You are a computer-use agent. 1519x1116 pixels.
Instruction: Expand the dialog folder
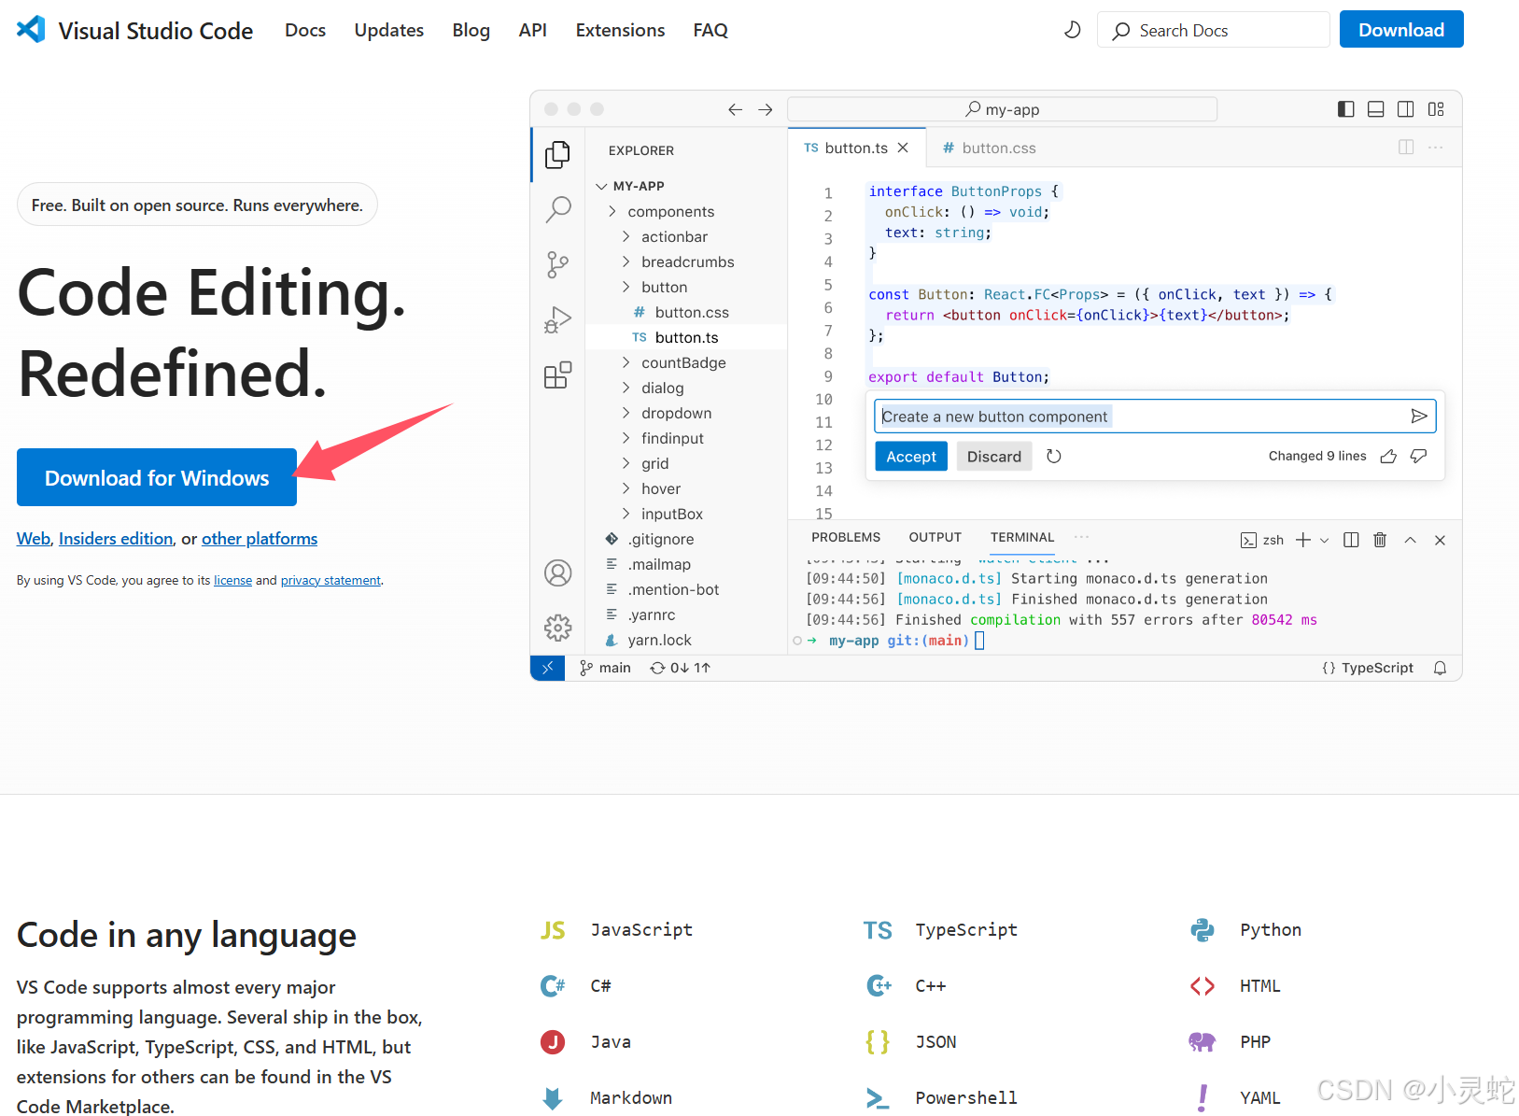626,388
